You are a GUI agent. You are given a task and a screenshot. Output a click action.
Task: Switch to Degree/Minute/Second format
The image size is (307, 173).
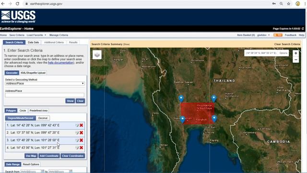coord(21,118)
